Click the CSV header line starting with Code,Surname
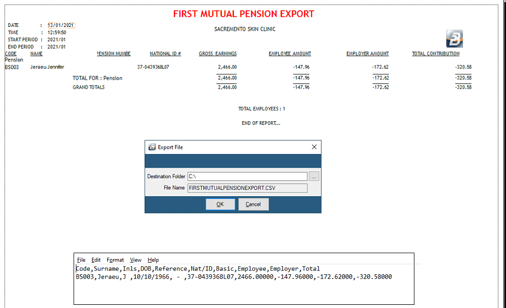This screenshot has width=506, height=308. pos(198,268)
